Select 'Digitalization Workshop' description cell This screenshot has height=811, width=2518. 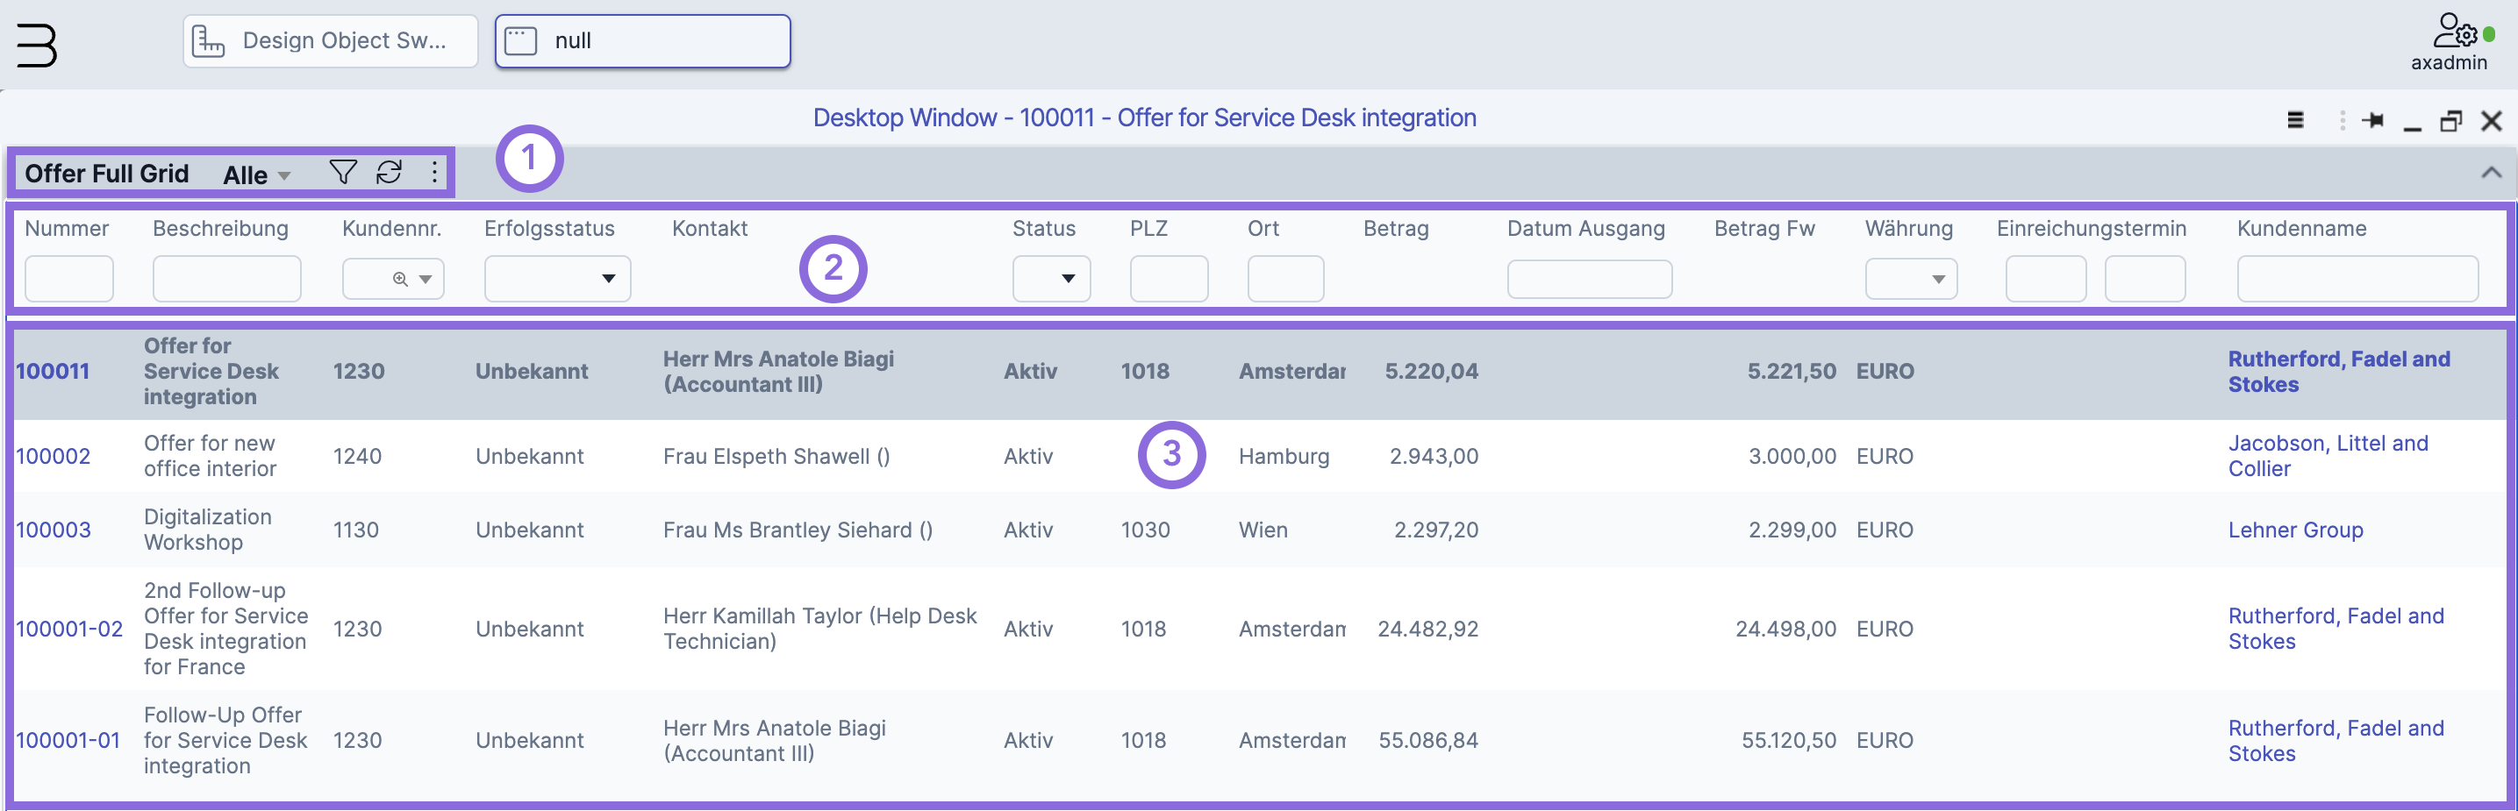[207, 530]
